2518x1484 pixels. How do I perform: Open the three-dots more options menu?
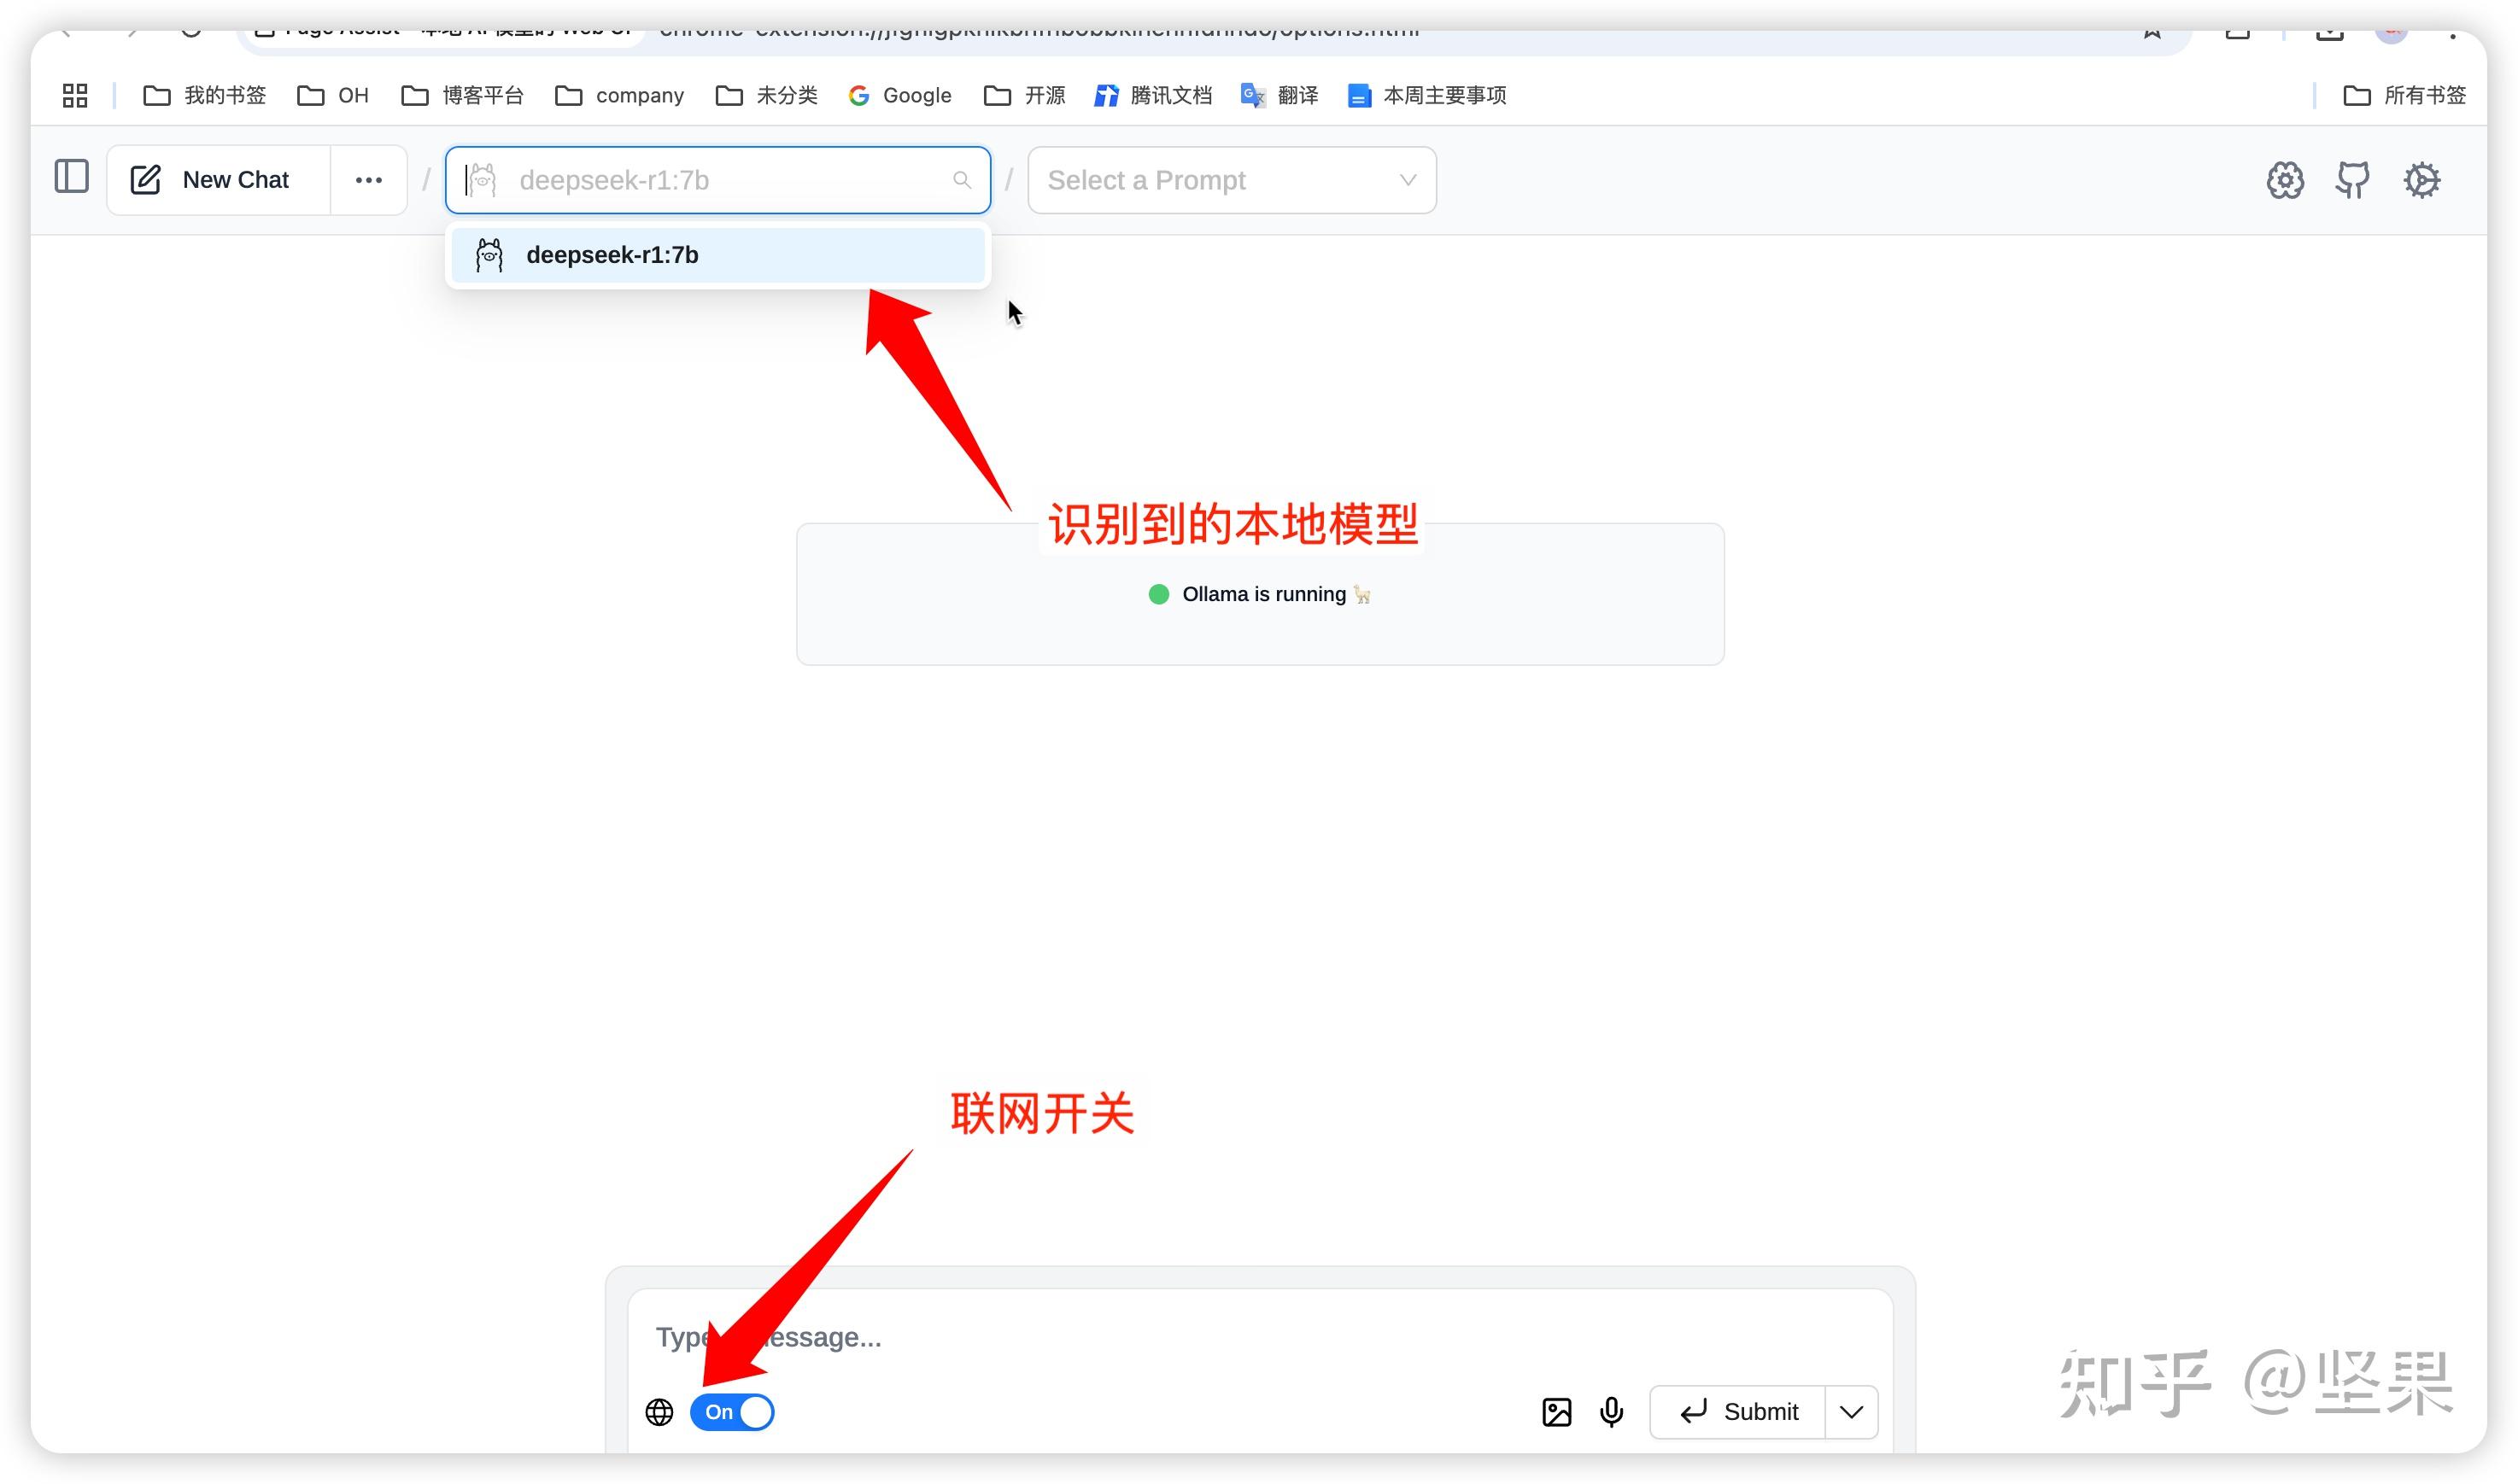point(369,180)
